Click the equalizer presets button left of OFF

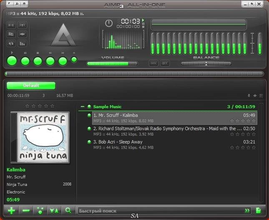tap(153, 63)
